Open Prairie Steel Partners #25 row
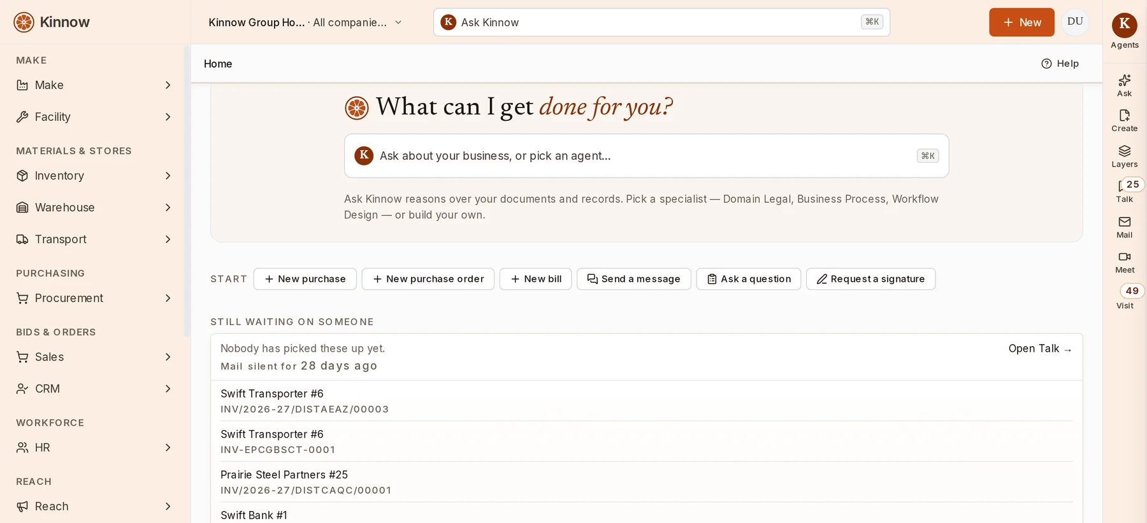This screenshot has height=523, width=1147. tap(646, 482)
